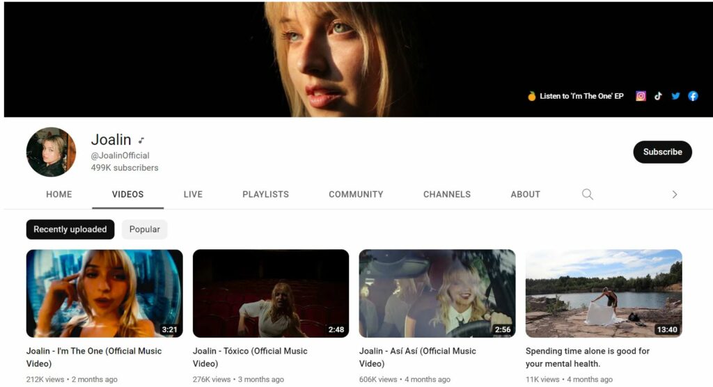Click the music note badge beside Joalin
This screenshot has width=713, height=387.
point(141,140)
